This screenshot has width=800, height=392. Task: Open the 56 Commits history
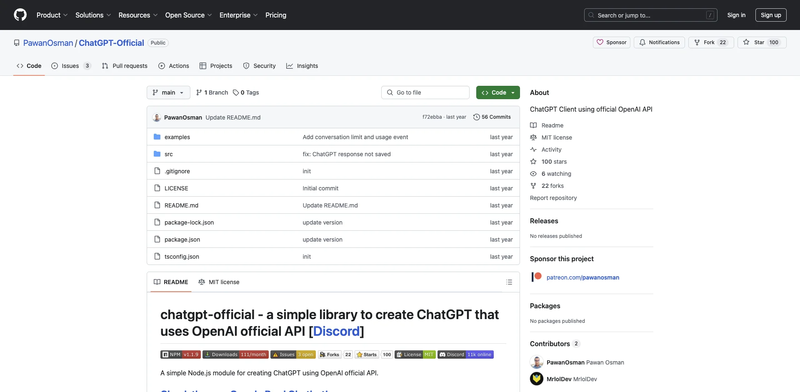pos(492,117)
